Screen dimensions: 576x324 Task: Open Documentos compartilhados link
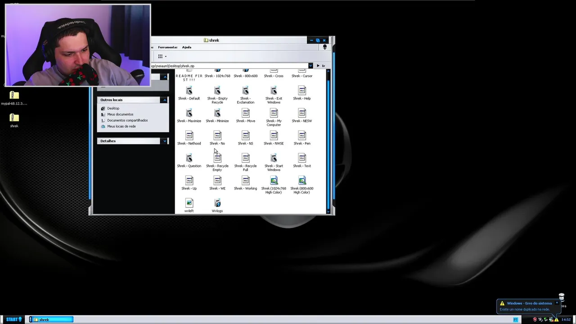coord(127,120)
